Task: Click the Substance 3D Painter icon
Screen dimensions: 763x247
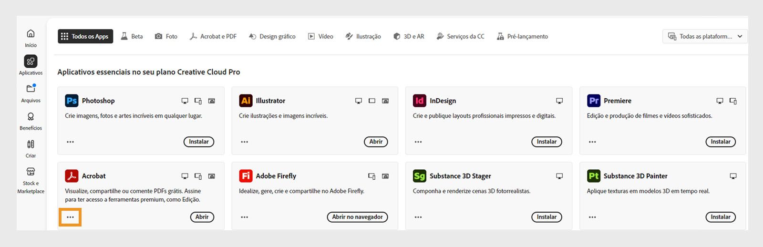Action: tap(594, 176)
